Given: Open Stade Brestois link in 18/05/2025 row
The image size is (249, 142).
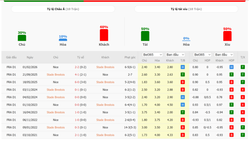Looking at the screenshot, I should coord(105,82).
